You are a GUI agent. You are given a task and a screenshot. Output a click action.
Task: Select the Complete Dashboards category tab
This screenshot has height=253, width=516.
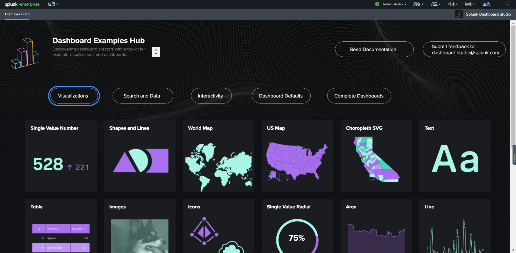pos(359,96)
